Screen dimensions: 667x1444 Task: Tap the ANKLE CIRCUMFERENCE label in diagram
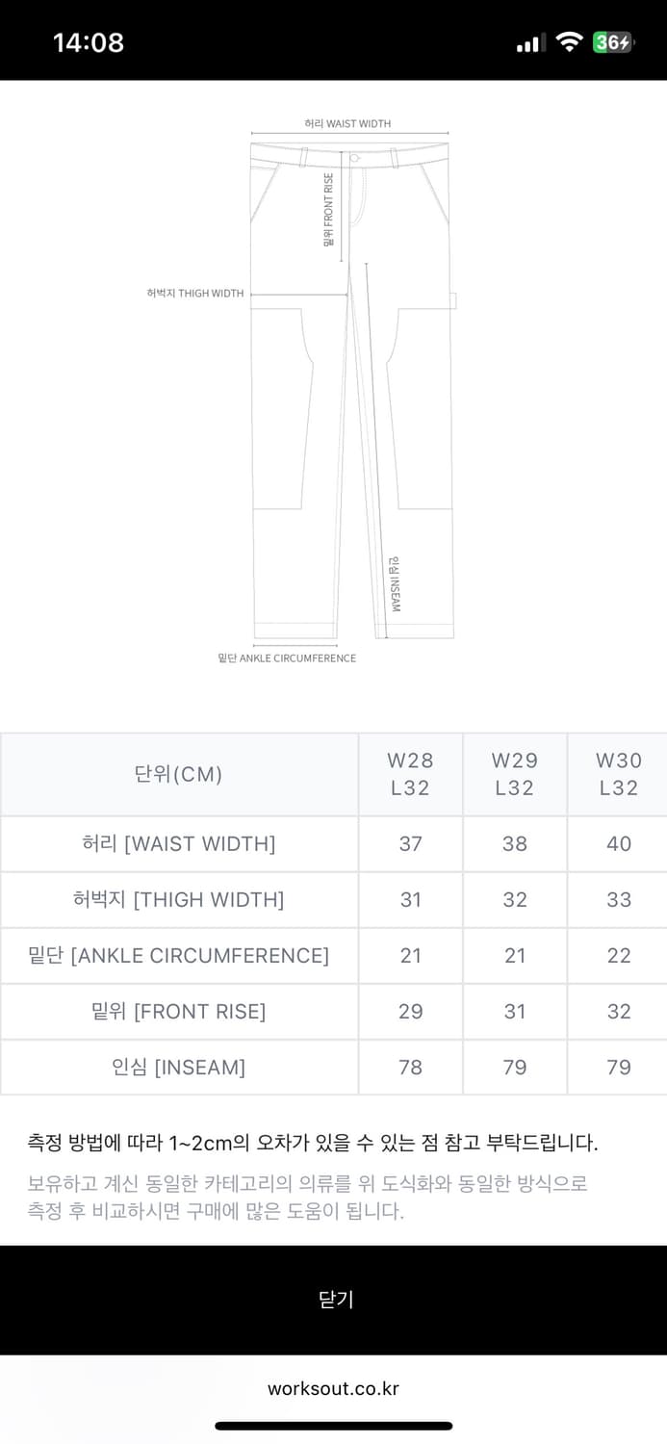pos(287,658)
